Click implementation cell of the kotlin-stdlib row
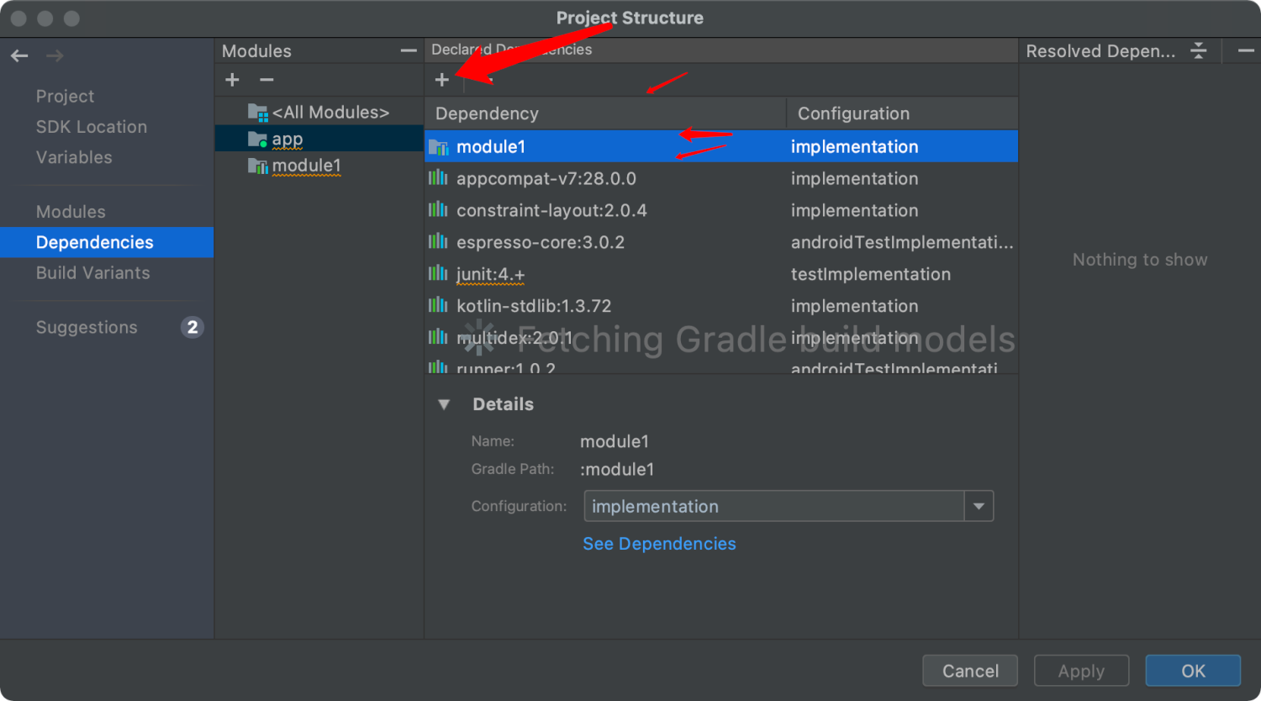 pyautogui.click(x=854, y=306)
